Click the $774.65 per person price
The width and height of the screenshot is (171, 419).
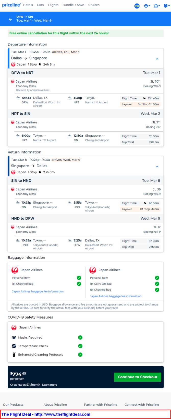pyautogui.click(x=18, y=376)
